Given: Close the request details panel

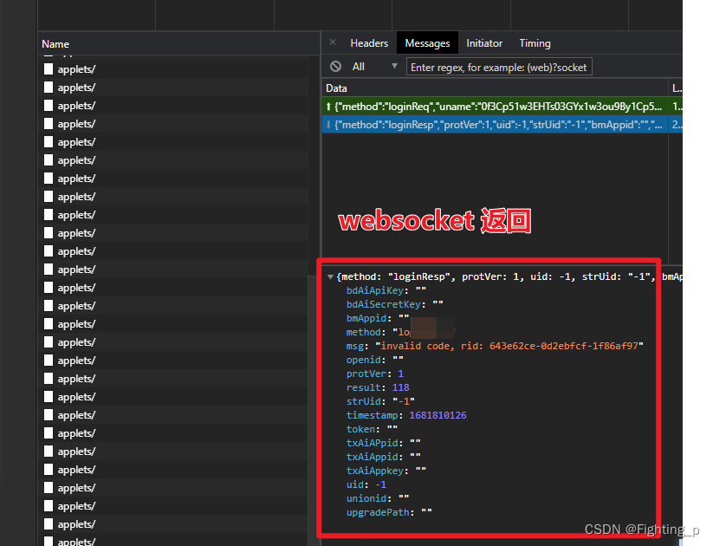Looking at the screenshot, I should (333, 42).
